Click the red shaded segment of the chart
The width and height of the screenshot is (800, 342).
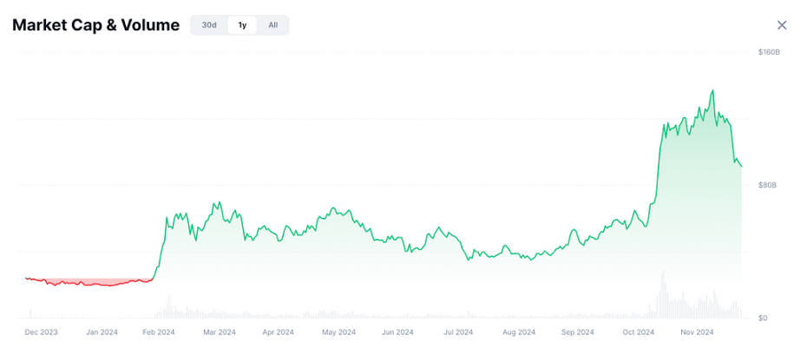click(89, 282)
